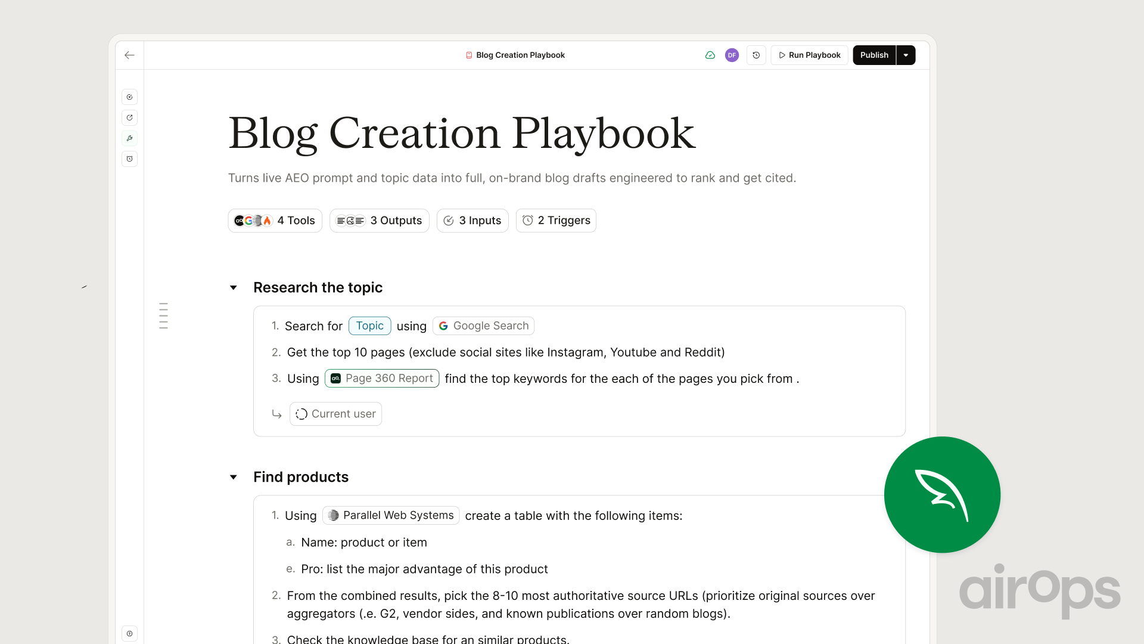
Task: Click the tool logos cluster in 4 Tools
Action: [x=253, y=221]
